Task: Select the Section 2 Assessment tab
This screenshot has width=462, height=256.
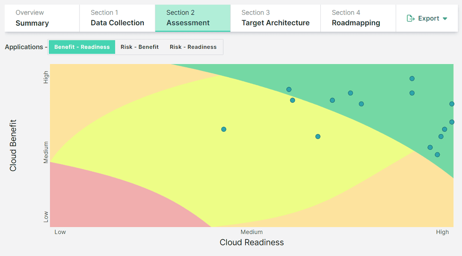Action: [x=192, y=18]
